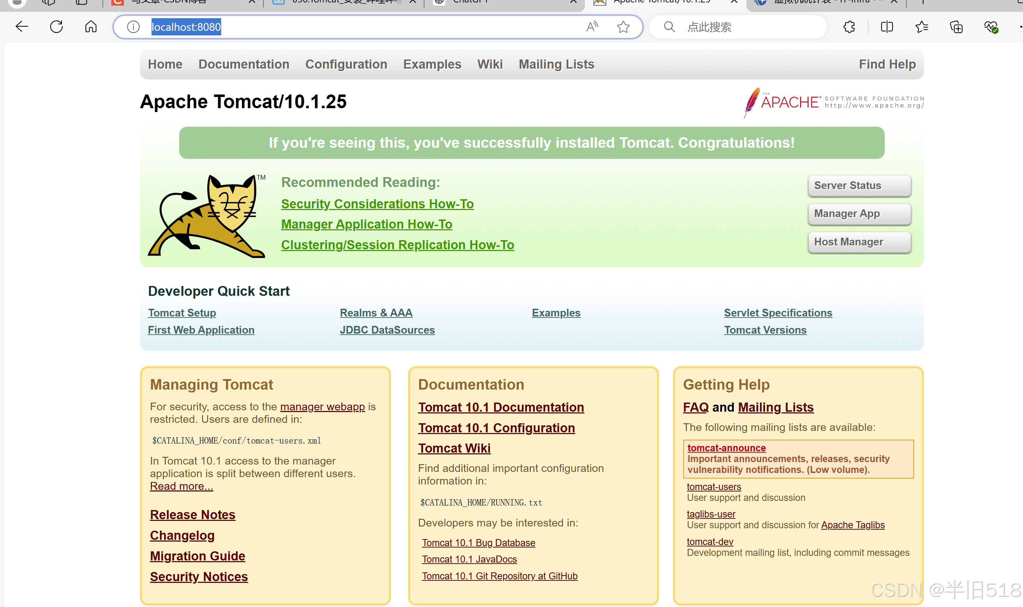Image resolution: width=1023 pixels, height=607 pixels.
Task: Open Tomcat 10.1 Configuration link
Action: coord(497,428)
